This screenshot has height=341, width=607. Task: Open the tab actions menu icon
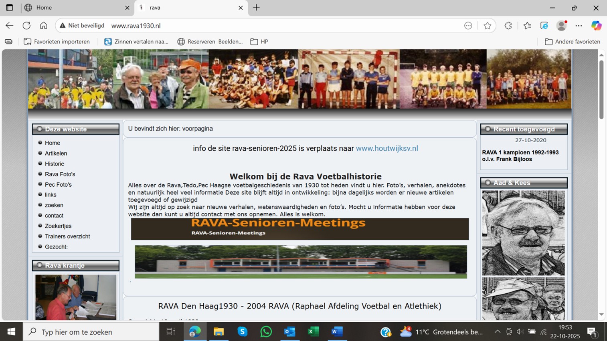9,8
